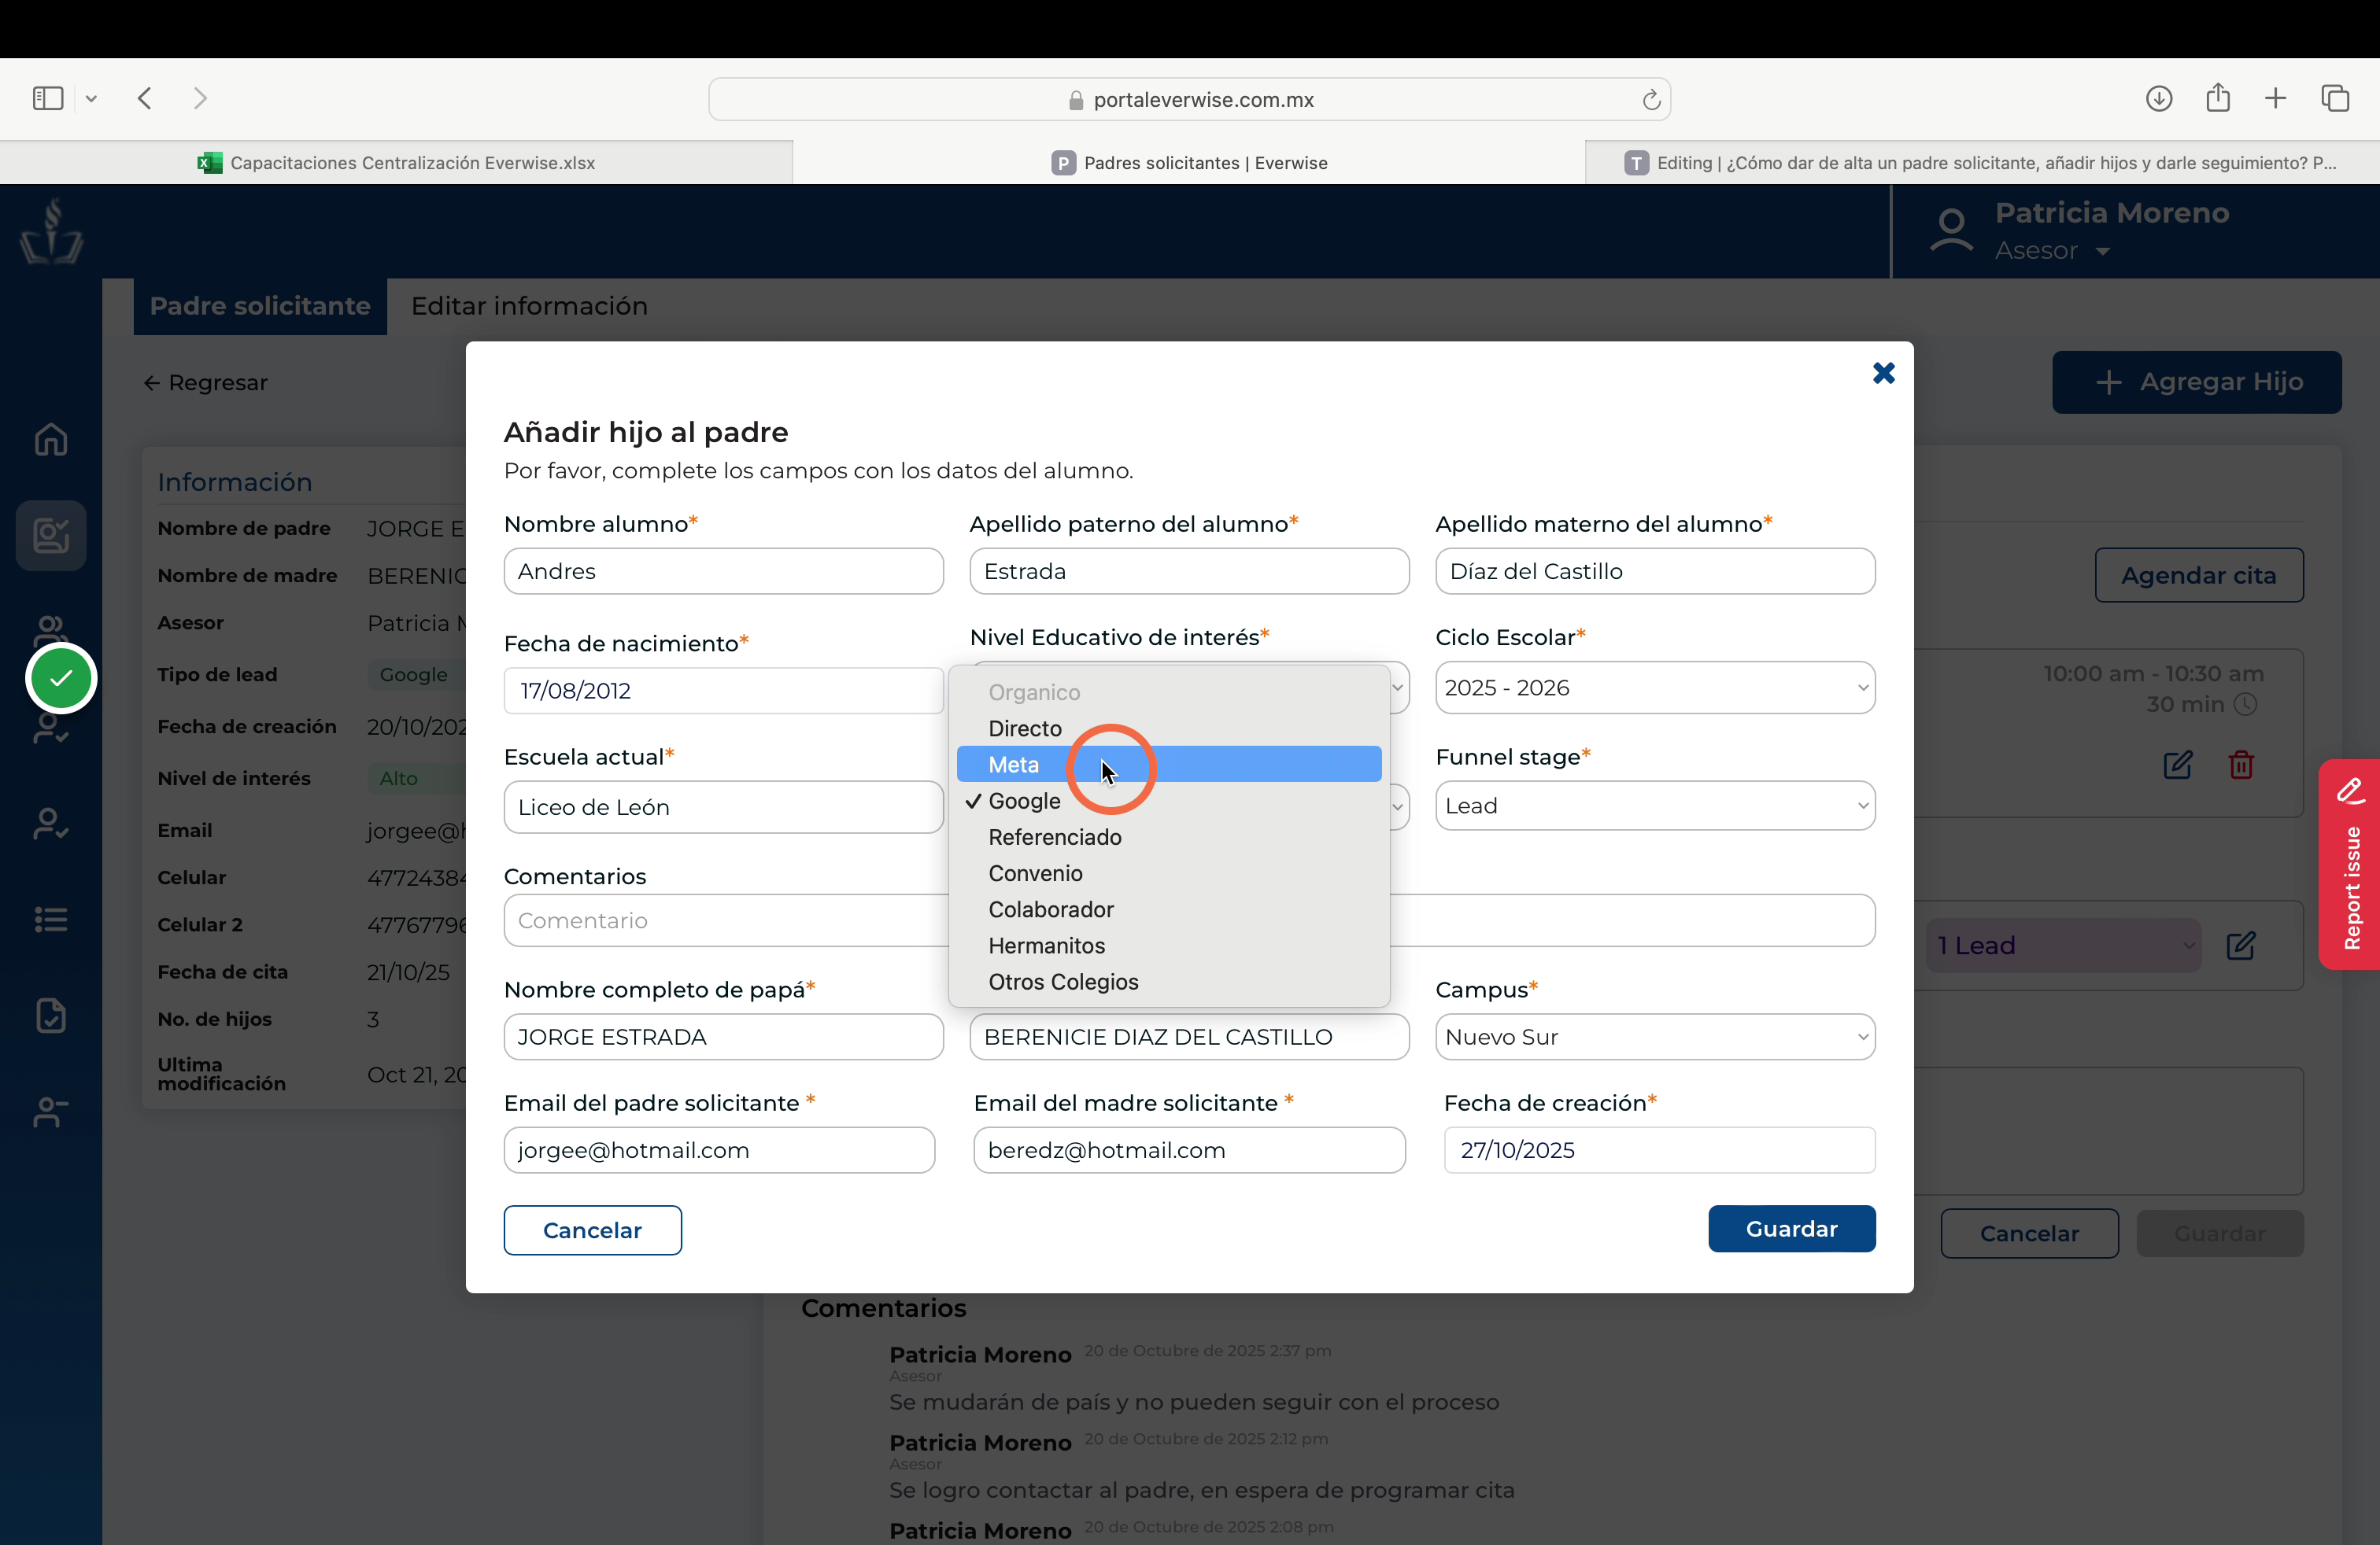The image size is (2380, 1545).
Task: Show Safari tab overview icon
Action: 2335,98
